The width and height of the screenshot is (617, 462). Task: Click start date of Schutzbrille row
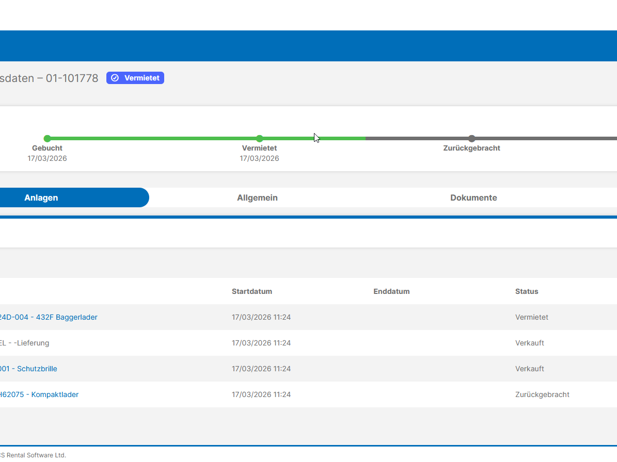point(261,369)
